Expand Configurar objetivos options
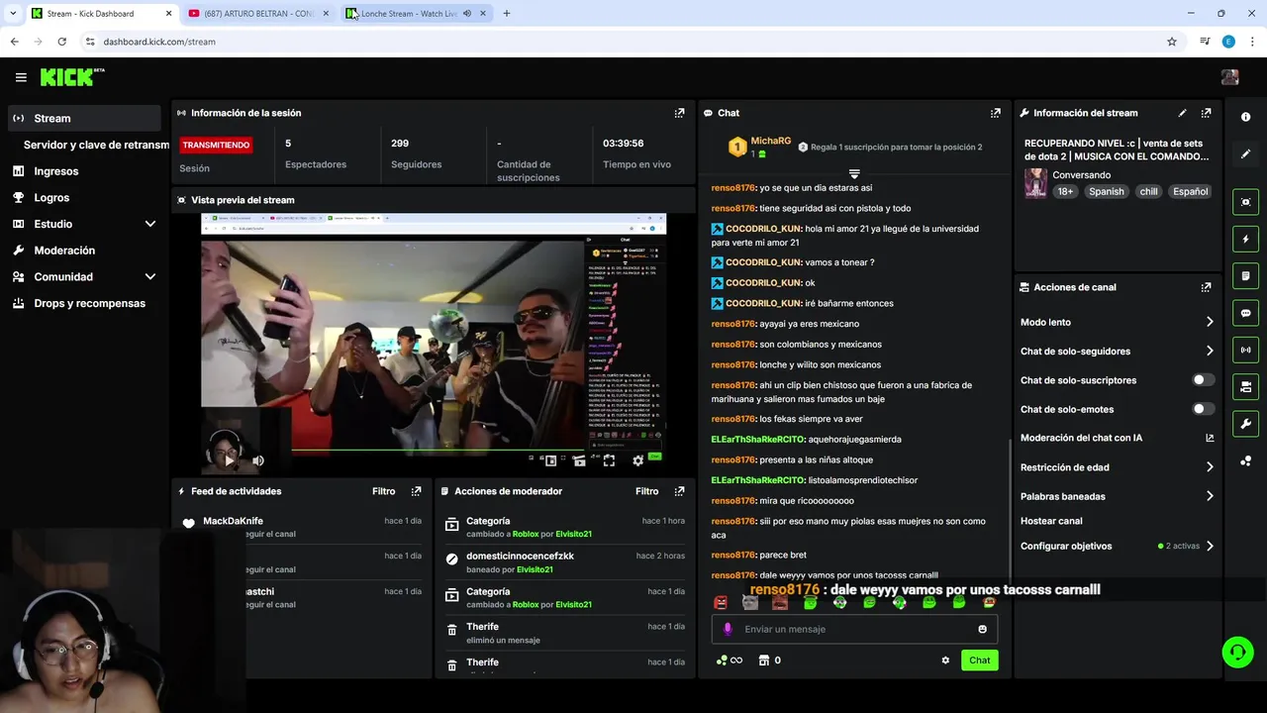This screenshot has width=1267, height=713. [1210, 546]
